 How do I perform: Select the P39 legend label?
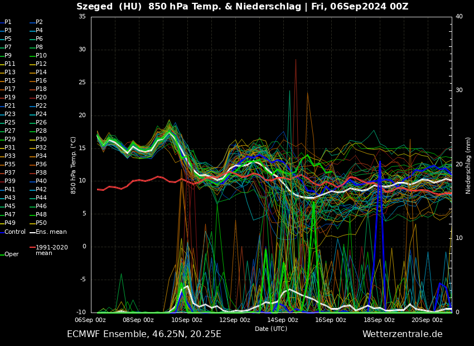pyautogui.click(x=10, y=181)
